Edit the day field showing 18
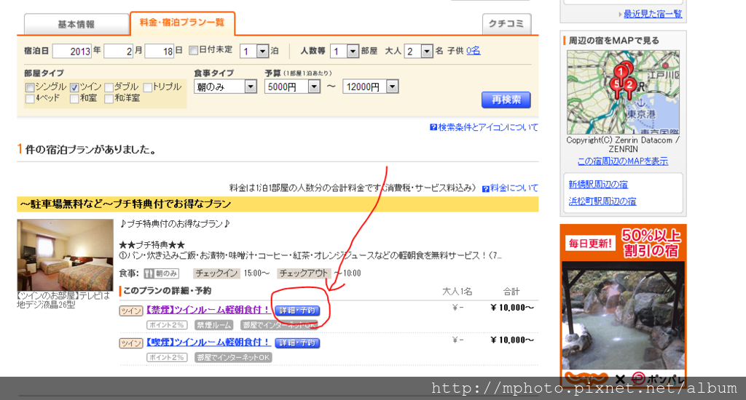This screenshot has height=400, width=746. coord(160,51)
